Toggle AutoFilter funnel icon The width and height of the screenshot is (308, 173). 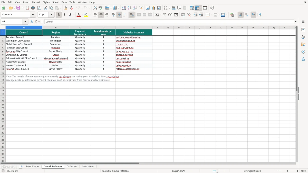141,8
